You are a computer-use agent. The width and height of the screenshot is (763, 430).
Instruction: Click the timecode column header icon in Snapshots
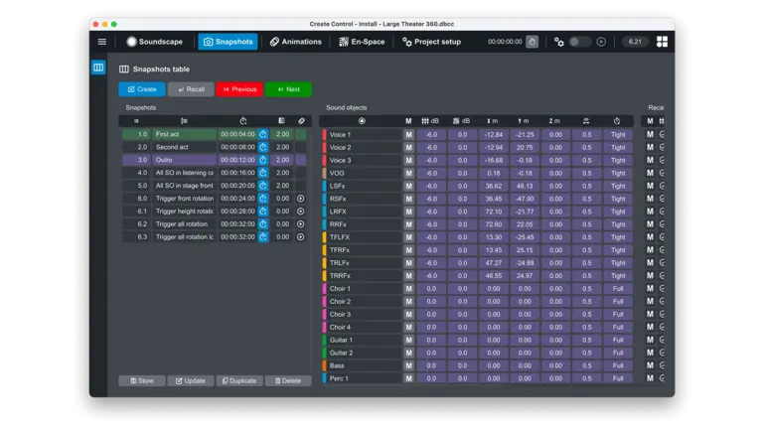click(x=243, y=121)
